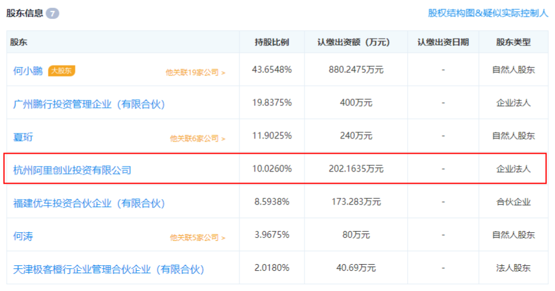Click the shareholder count badge 7
555x291 pixels.
[x=52, y=13]
